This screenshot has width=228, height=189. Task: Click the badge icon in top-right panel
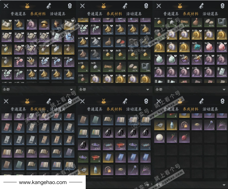(222, 6)
